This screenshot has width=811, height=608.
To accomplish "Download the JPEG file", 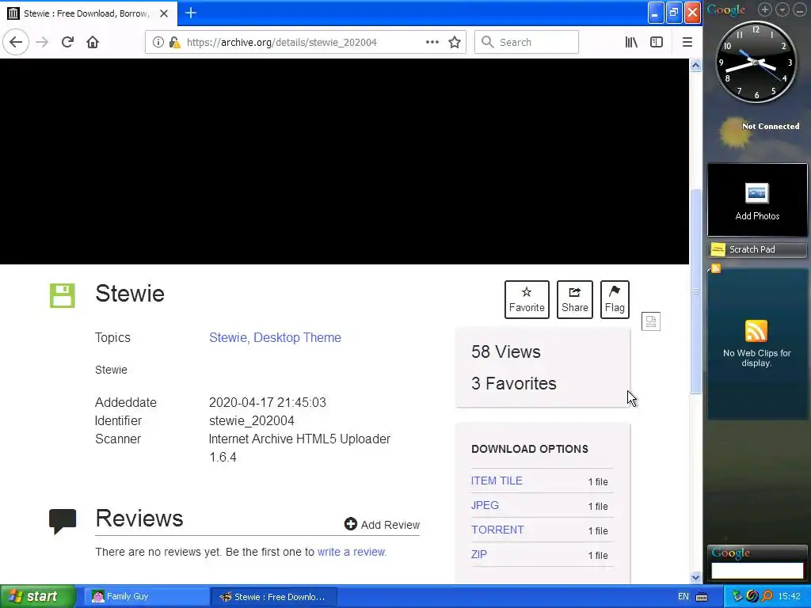I will tap(485, 505).
